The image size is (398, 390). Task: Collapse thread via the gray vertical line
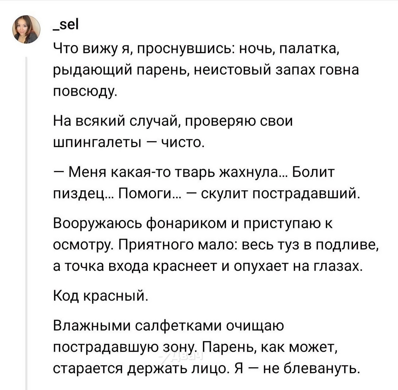coord(26,223)
